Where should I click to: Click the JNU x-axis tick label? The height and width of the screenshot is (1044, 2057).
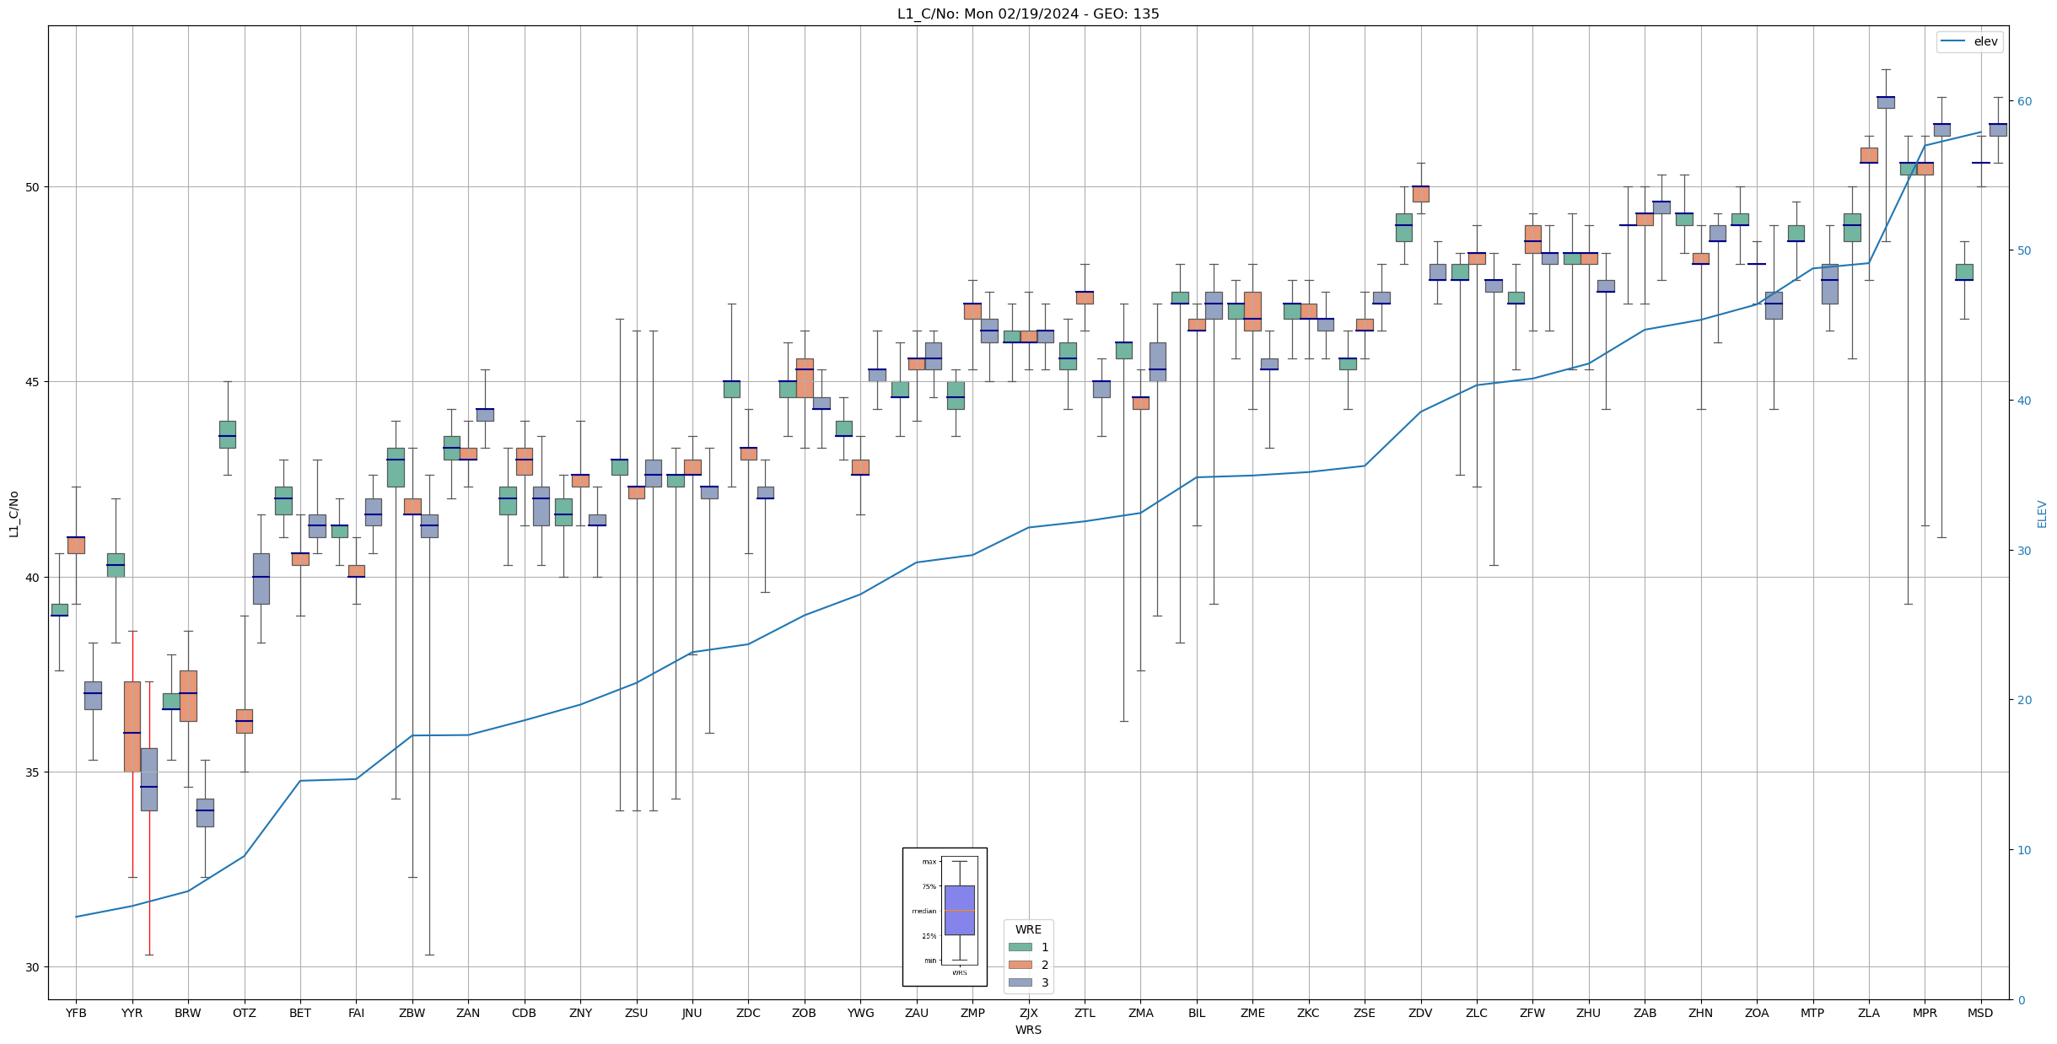[x=692, y=1013]
